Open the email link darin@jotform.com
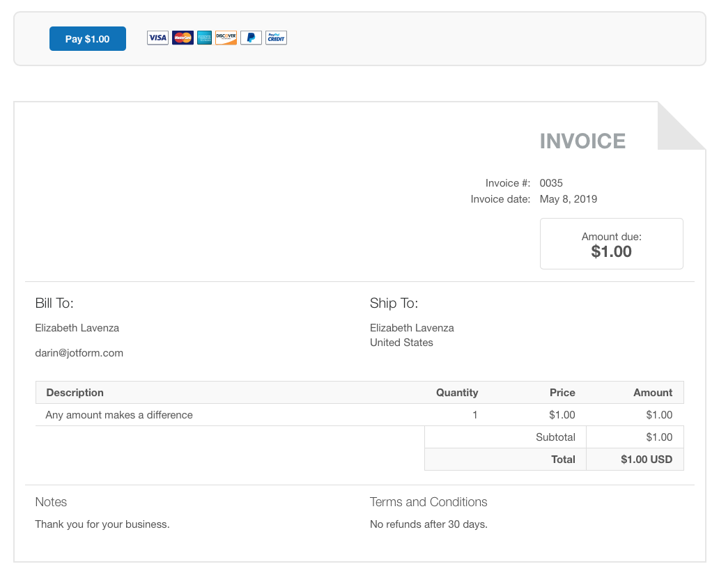 79,352
